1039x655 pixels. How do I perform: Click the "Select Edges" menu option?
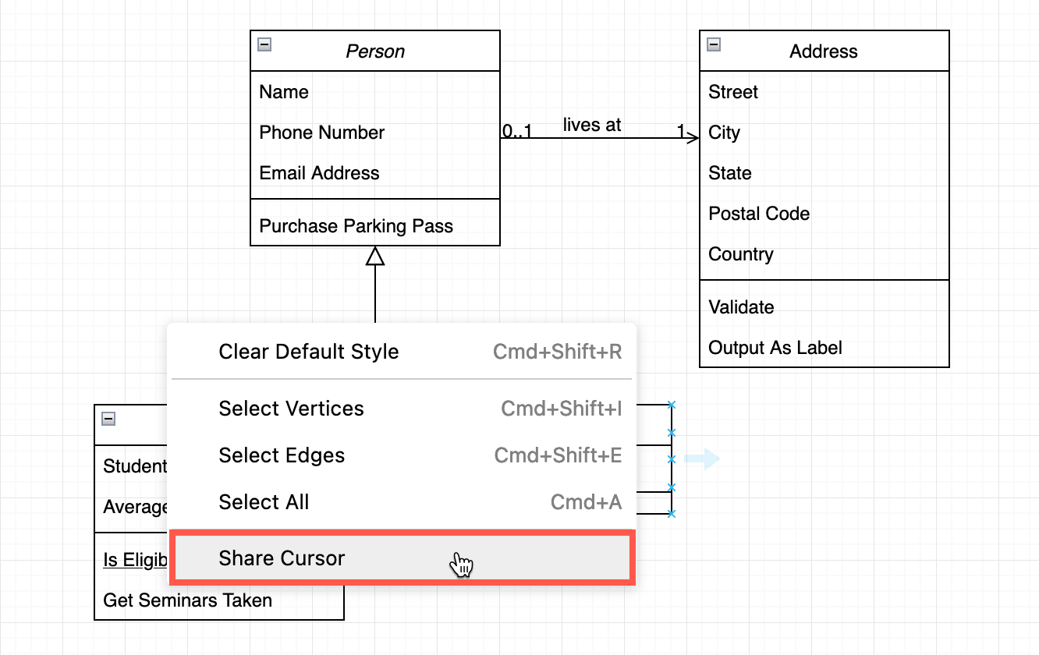pyautogui.click(x=282, y=455)
